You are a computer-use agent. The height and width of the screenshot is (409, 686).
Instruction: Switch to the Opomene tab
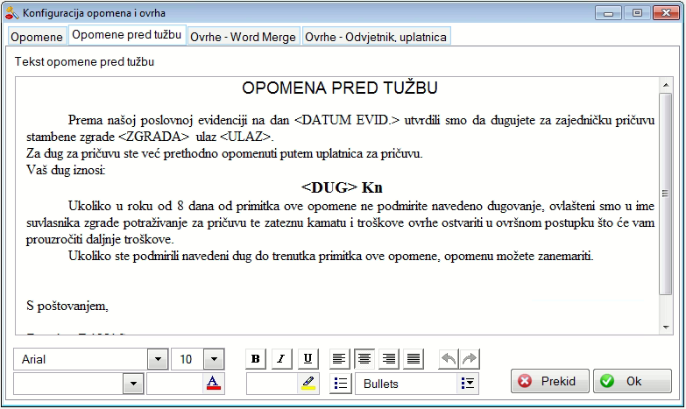[x=37, y=37]
